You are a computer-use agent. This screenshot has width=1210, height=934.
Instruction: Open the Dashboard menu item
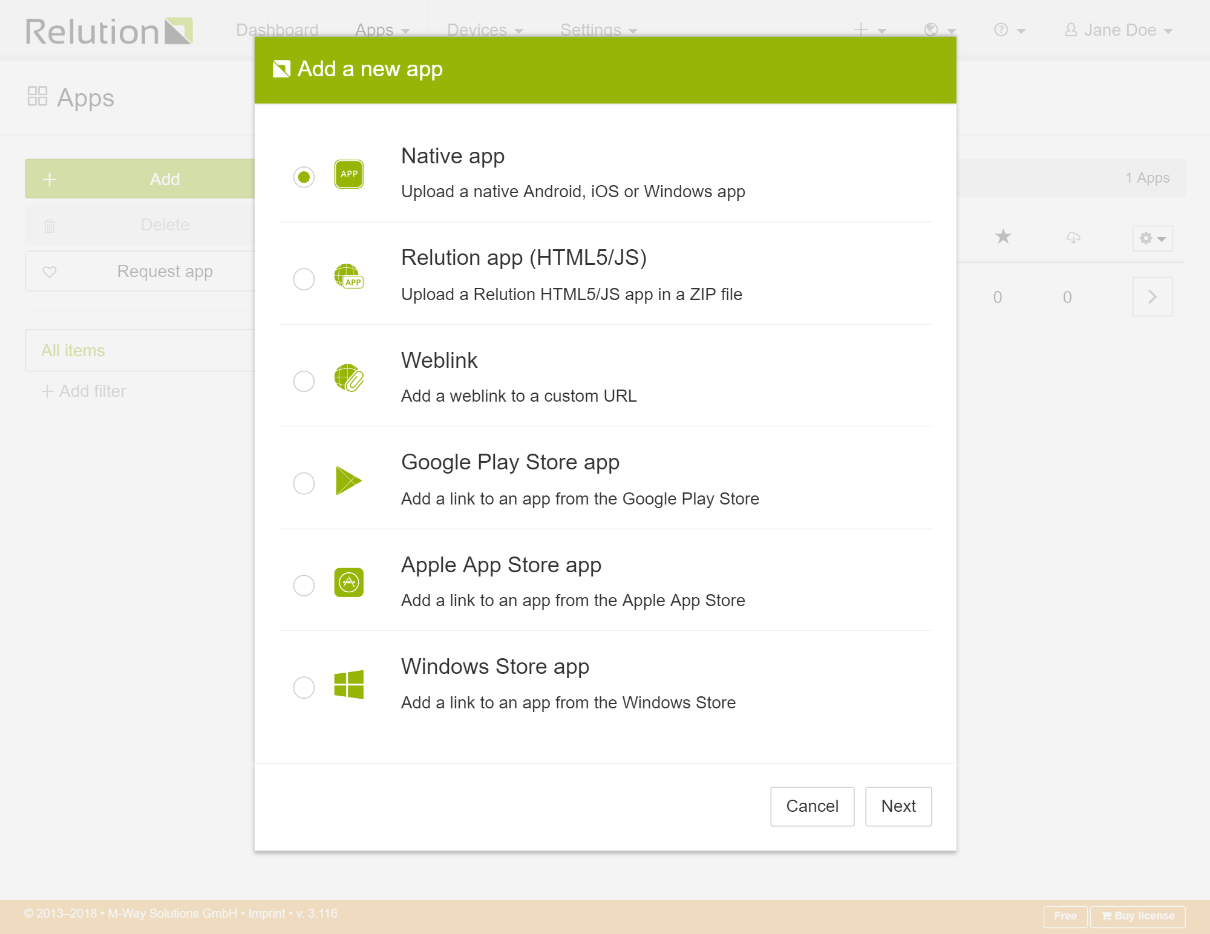pyautogui.click(x=277, y=30)
